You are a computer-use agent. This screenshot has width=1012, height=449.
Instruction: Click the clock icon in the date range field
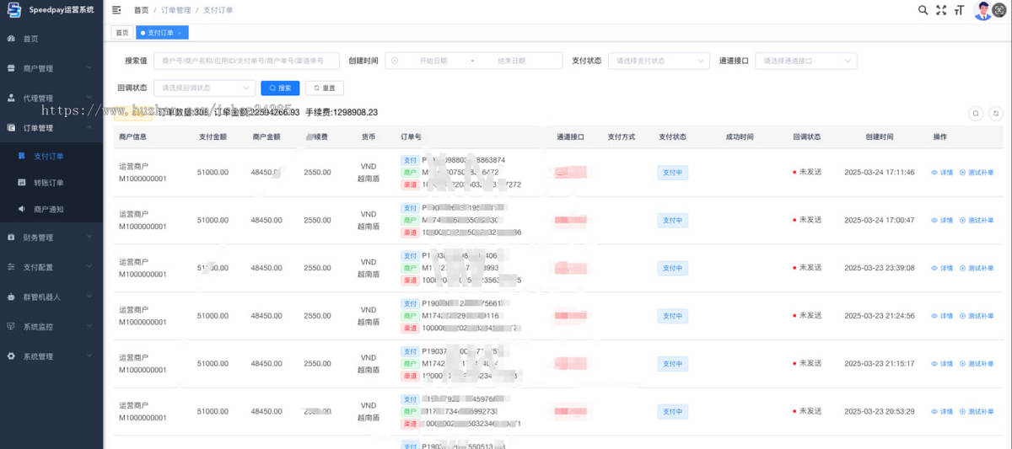pos(395,61)
